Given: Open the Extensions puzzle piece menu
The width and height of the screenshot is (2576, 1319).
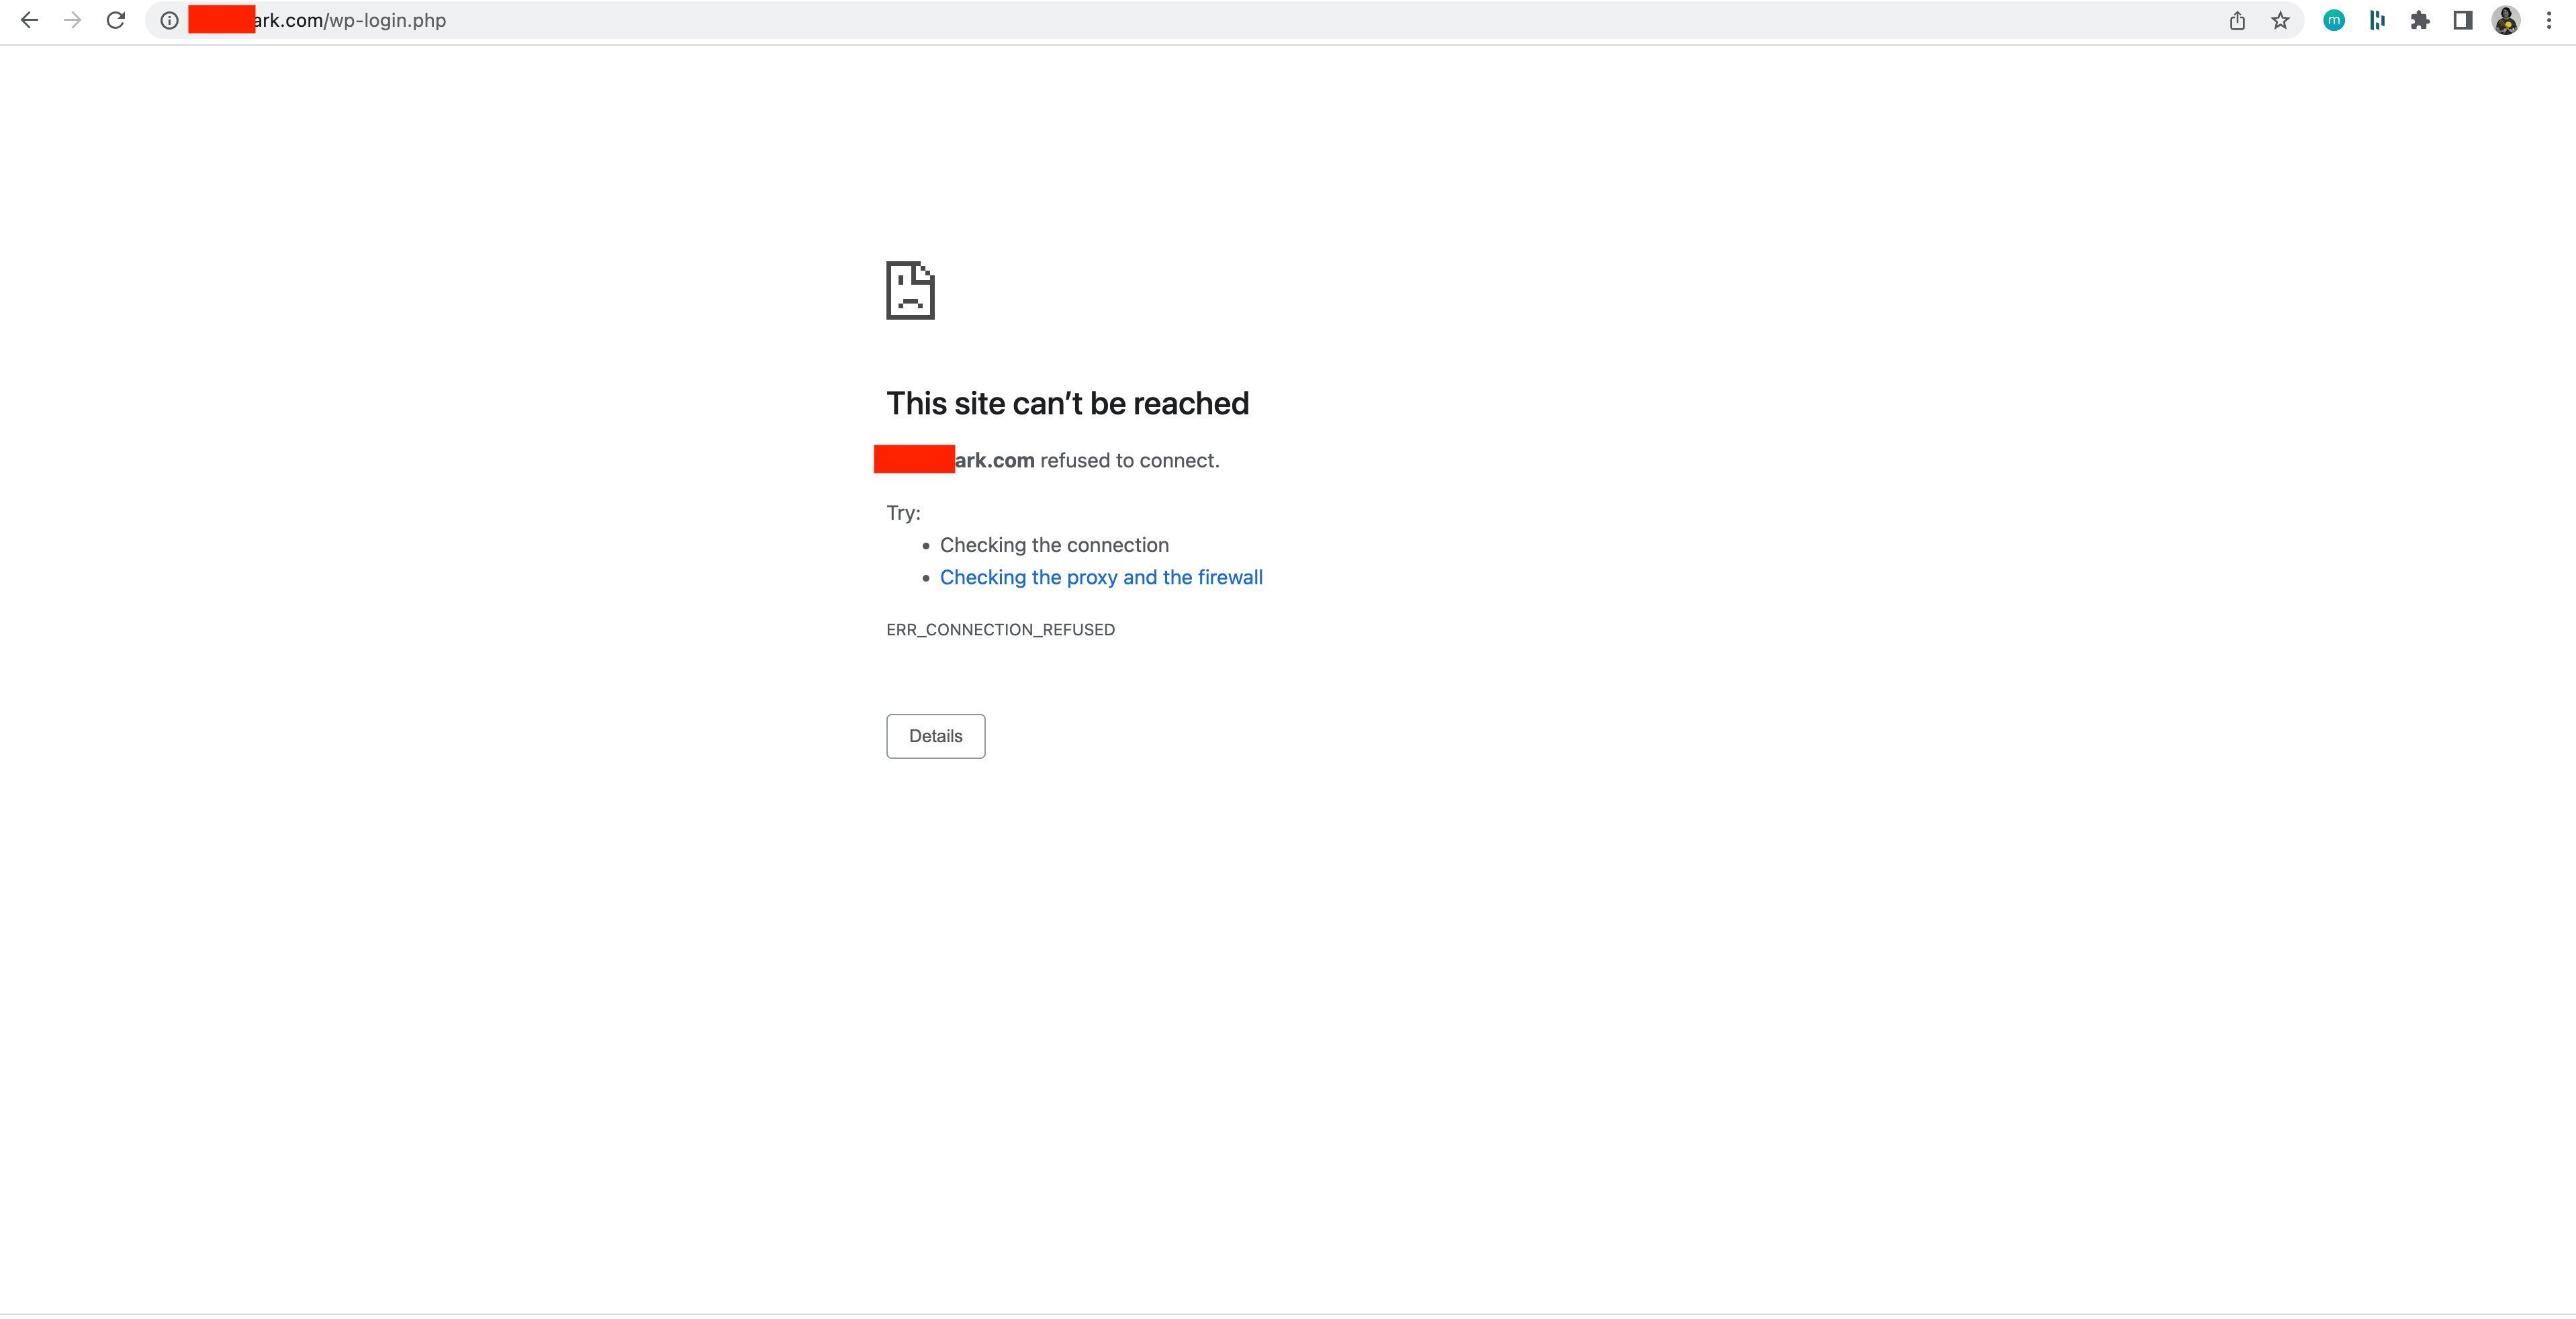Looking at the screenshot, I should [2420, 20].
